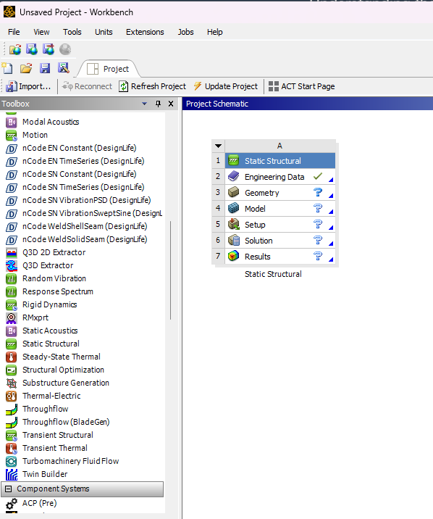Click the Save project floppy icon
The image size is (433, 519).
(45, 68)
